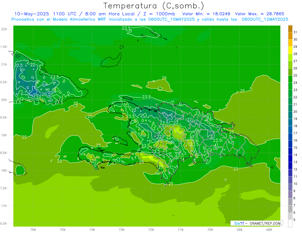
Task: Click the 20 label on the color scale
Action: (295, 112)
